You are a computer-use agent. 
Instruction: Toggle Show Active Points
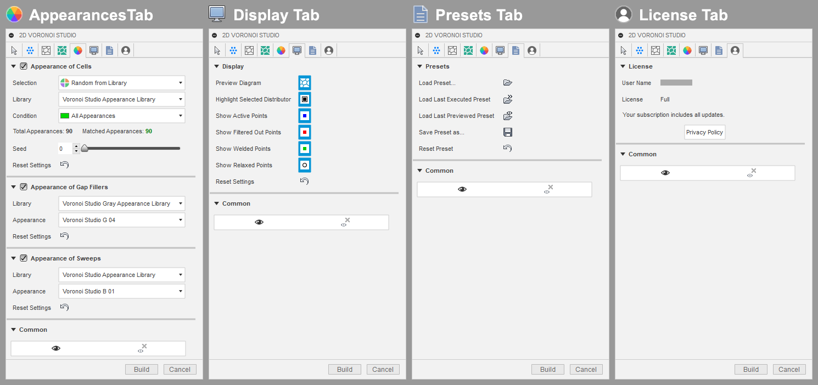point(305,116)
